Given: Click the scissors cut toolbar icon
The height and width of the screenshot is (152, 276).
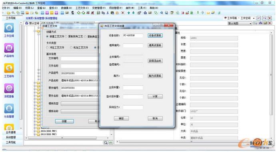Looking at the screenshot, I should pos(108,13).
